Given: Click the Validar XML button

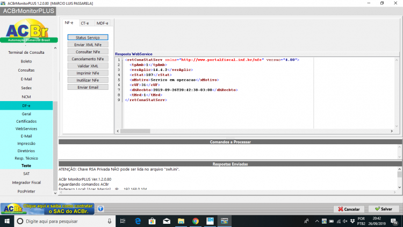Looking at the screenshot, I should [x=88, y=66].
